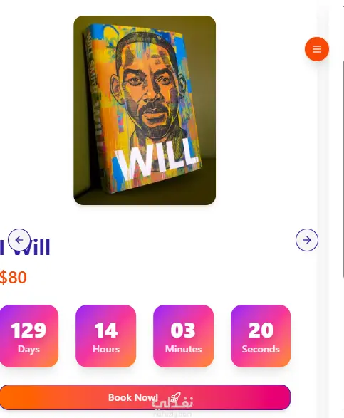Click the 14 hours countdown number
The image size is (344, 418).
[106, 330]
